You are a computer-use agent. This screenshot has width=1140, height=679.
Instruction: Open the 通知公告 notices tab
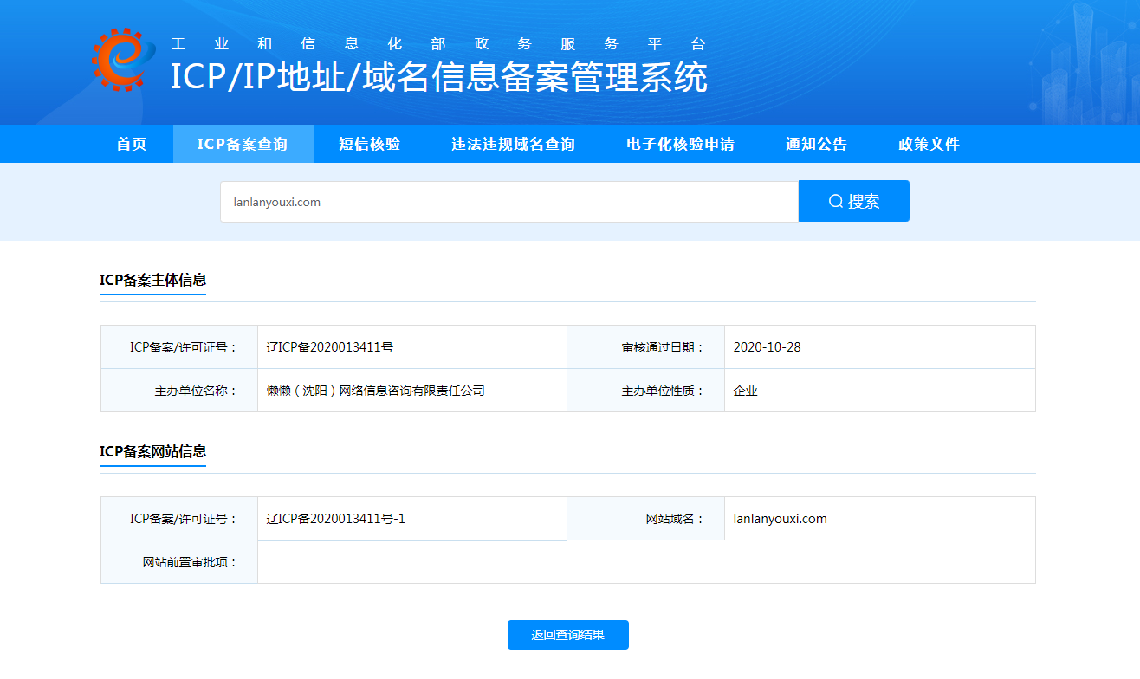pos(816,144)
